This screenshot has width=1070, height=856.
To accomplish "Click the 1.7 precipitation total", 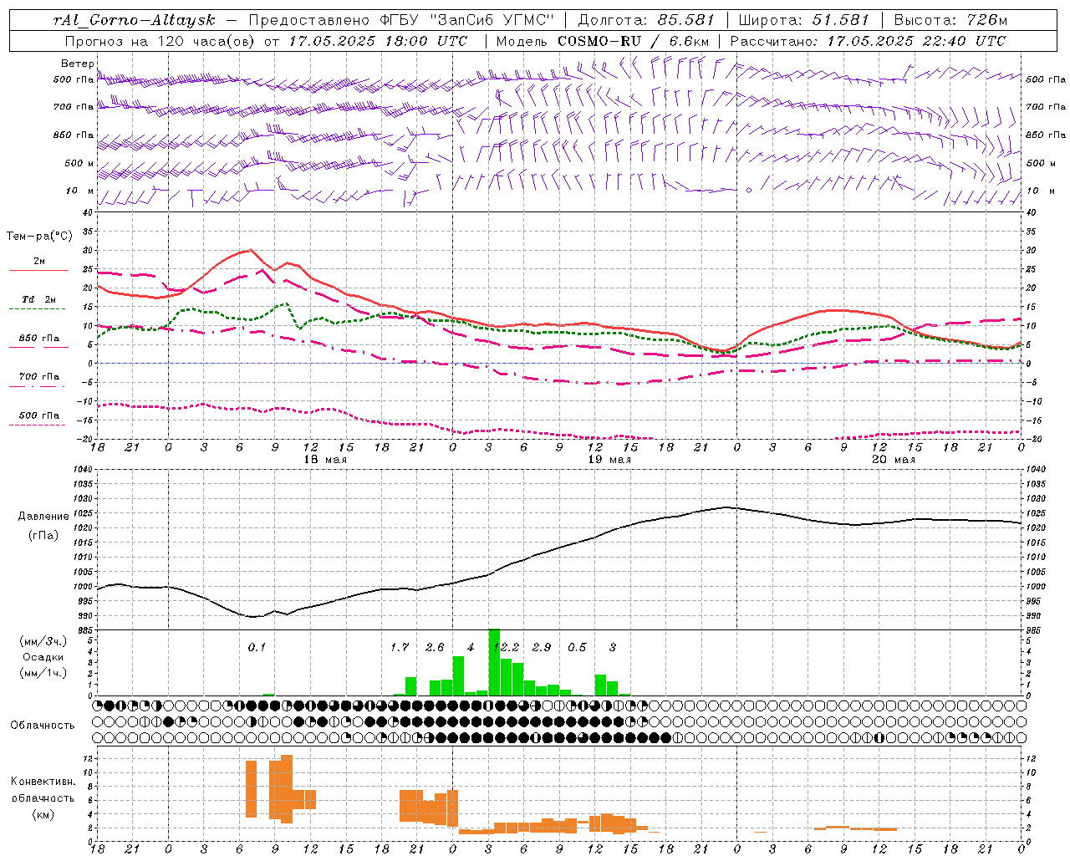I will [400, 647].
